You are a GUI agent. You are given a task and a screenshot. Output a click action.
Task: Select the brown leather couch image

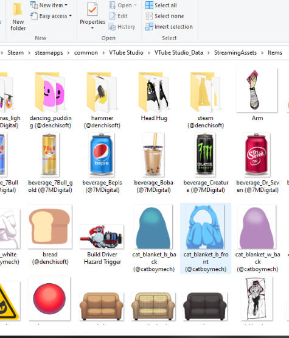[x=102, y=306]
